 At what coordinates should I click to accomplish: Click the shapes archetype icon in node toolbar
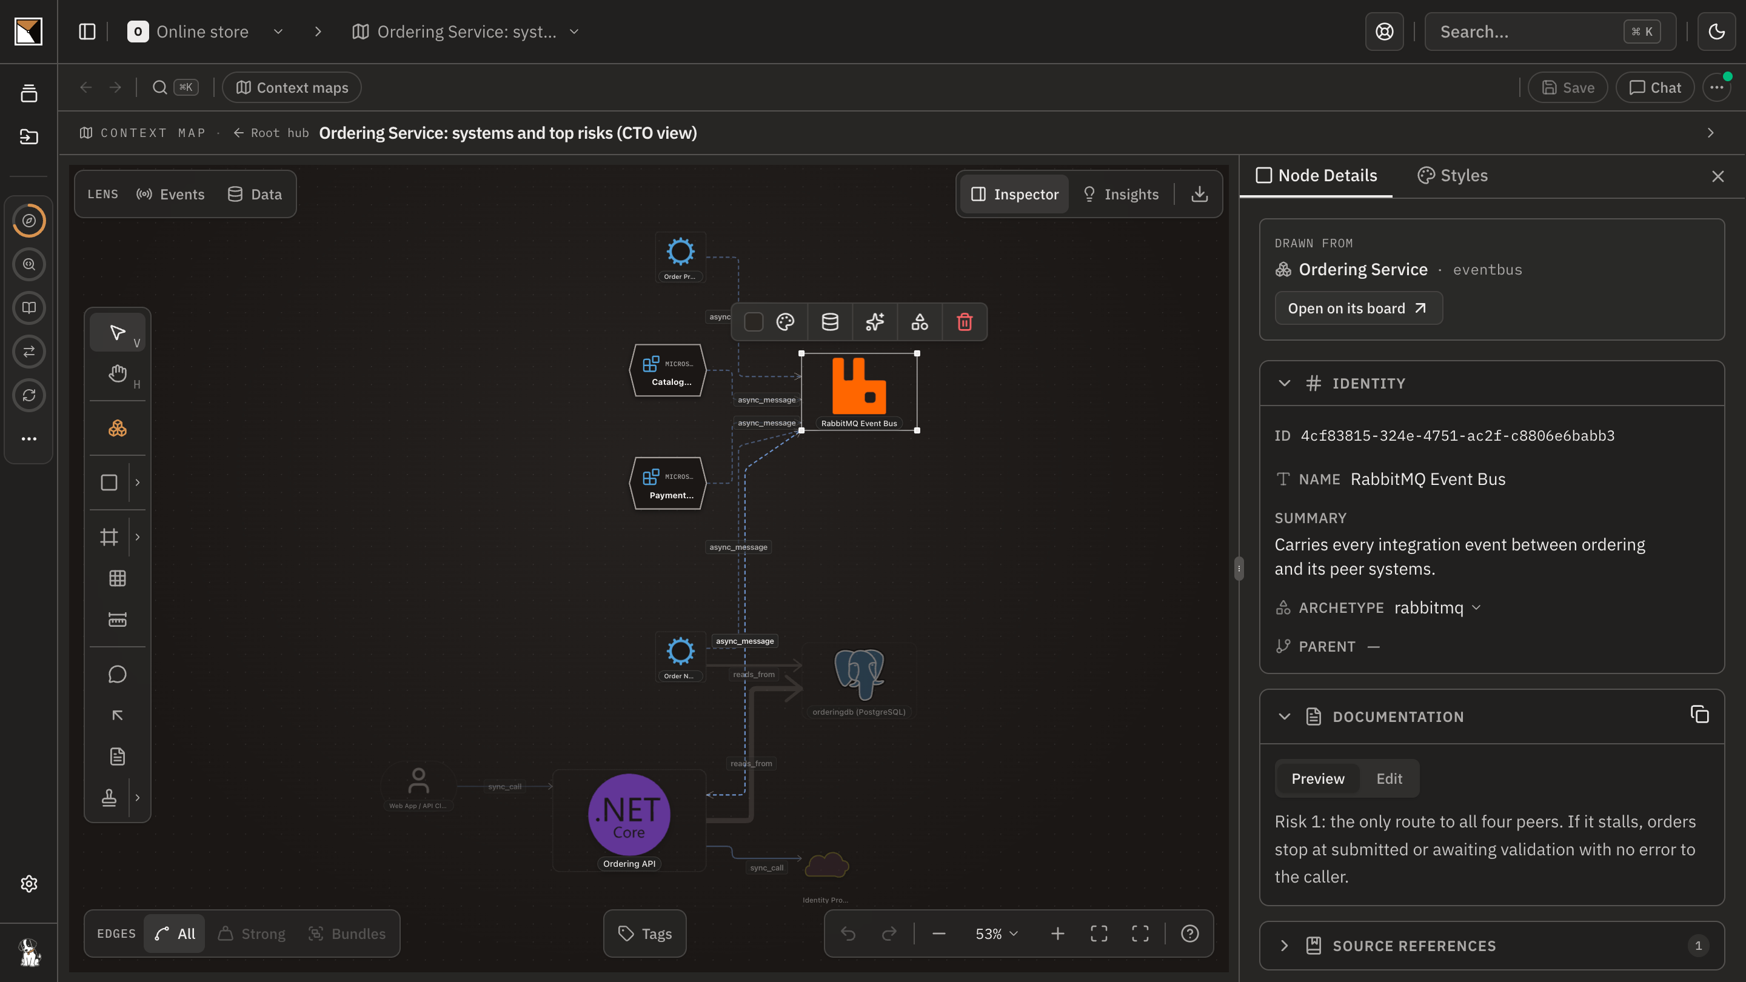tap(920, 322)
